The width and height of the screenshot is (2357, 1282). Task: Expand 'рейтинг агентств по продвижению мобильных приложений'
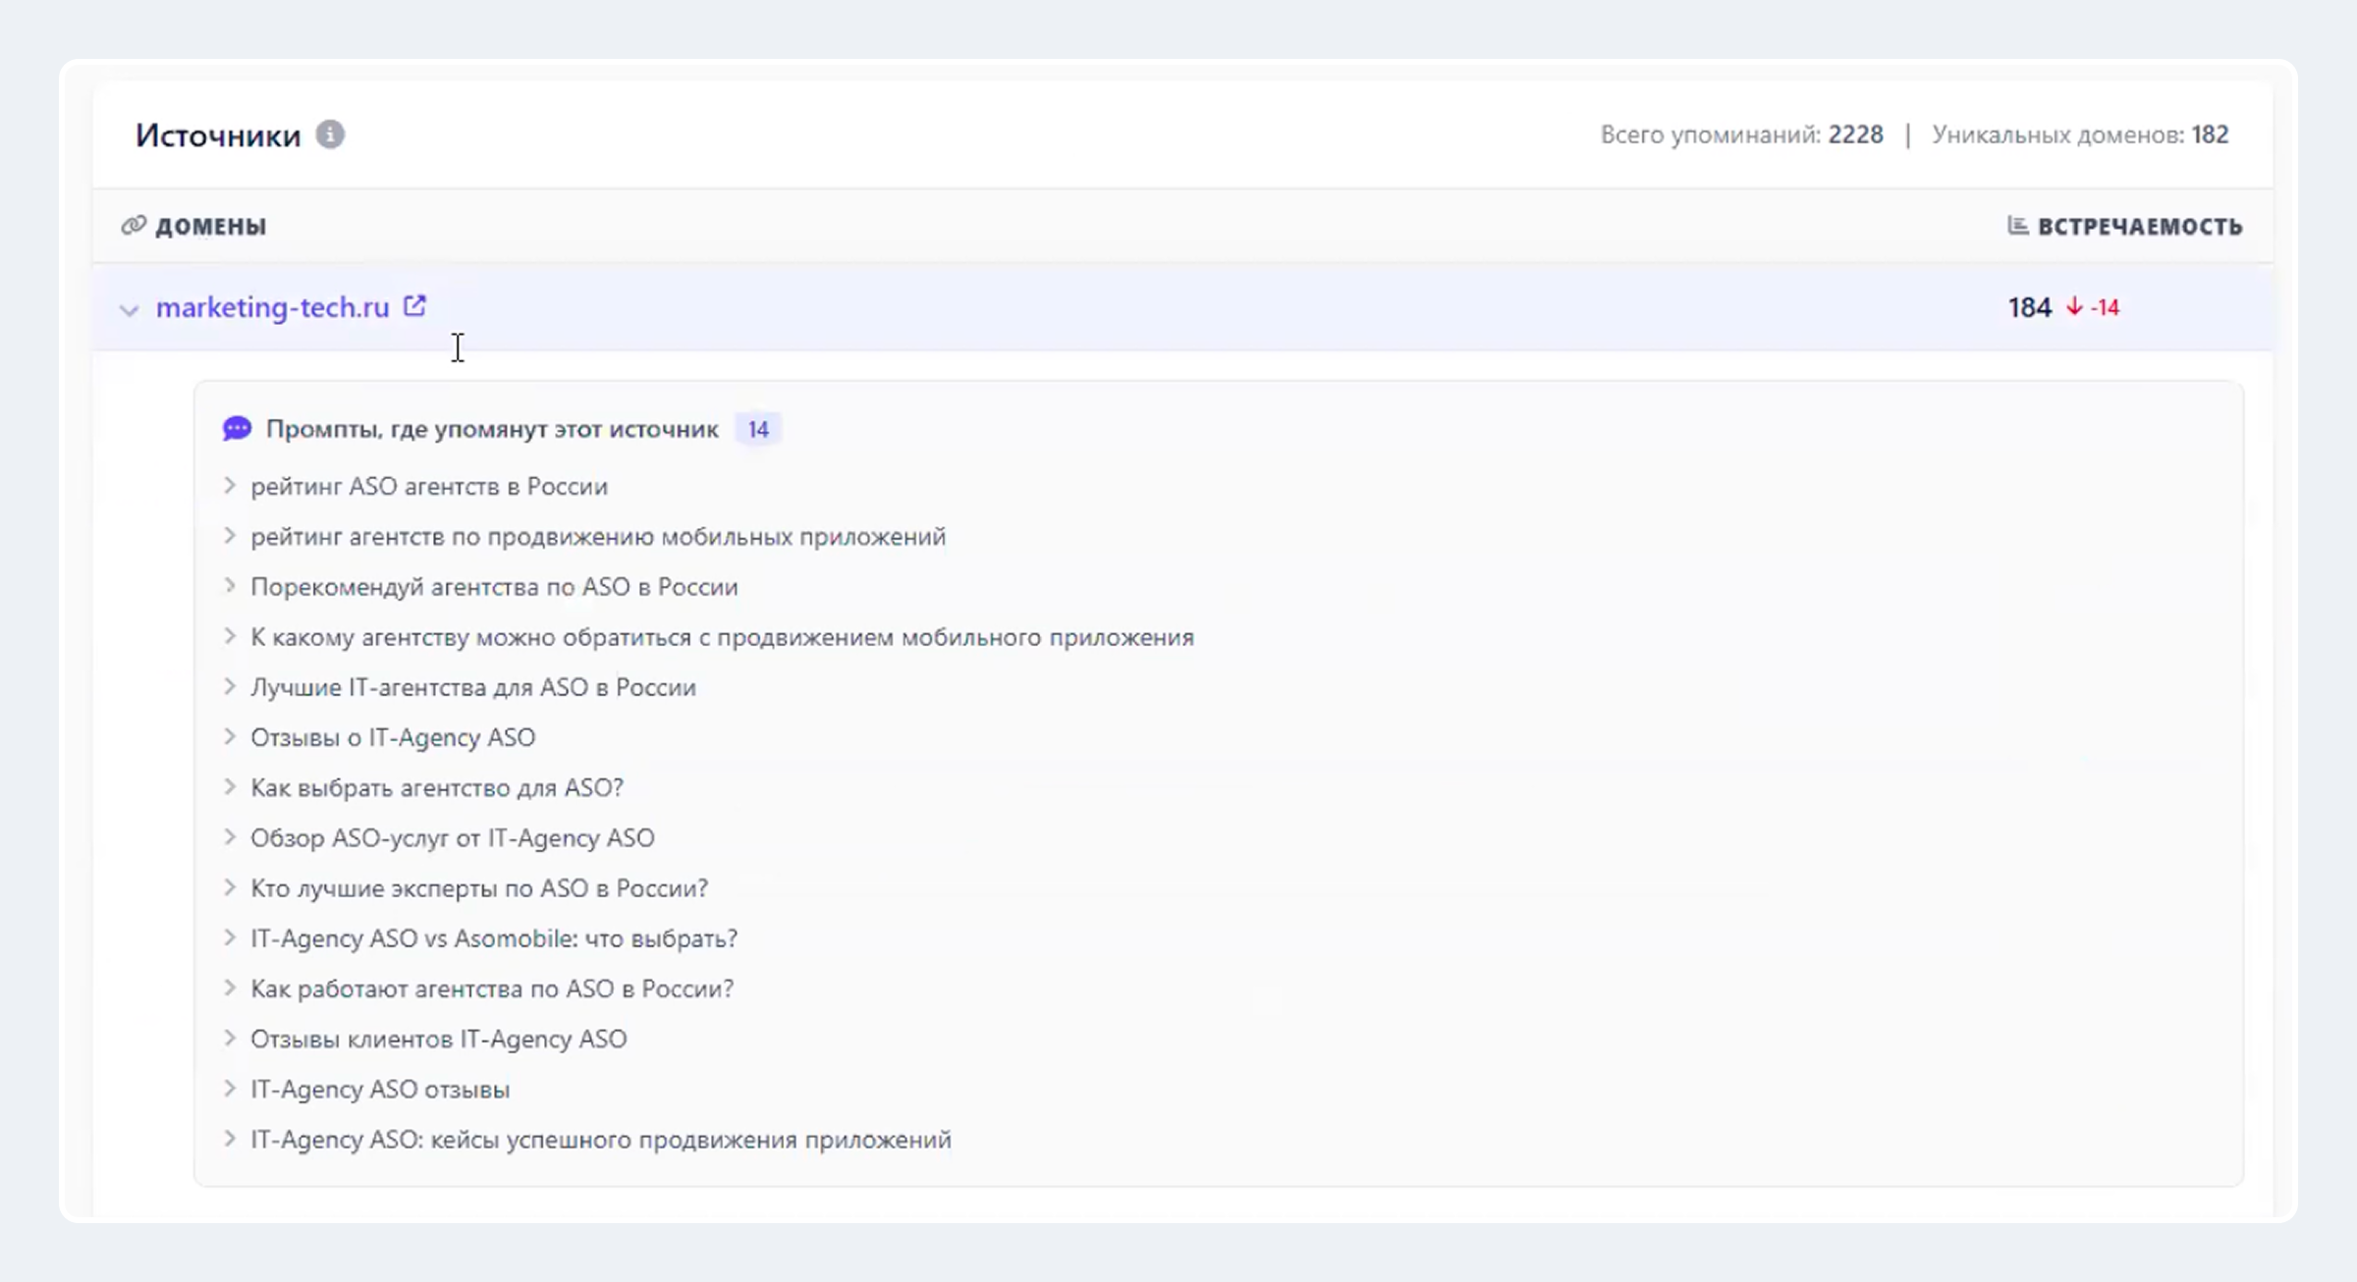[230, 536]
